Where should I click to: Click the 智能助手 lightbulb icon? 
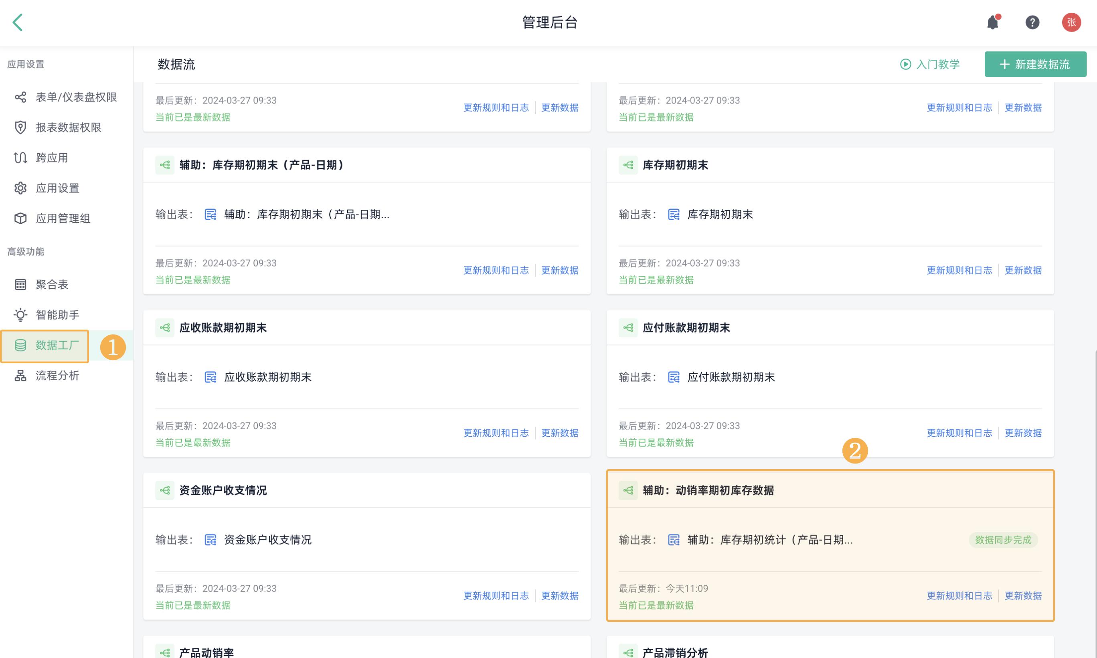tap(20, 314)
